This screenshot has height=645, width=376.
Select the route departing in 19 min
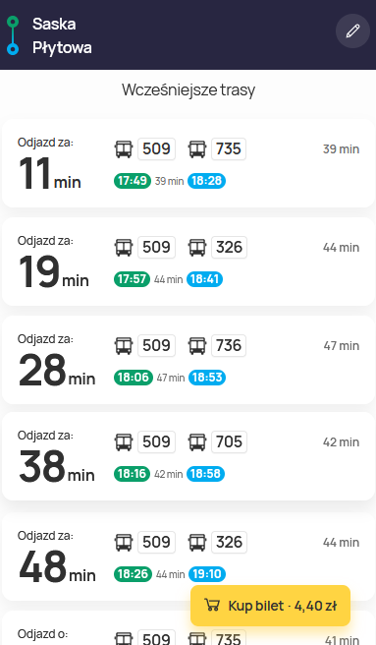[188, 262]
